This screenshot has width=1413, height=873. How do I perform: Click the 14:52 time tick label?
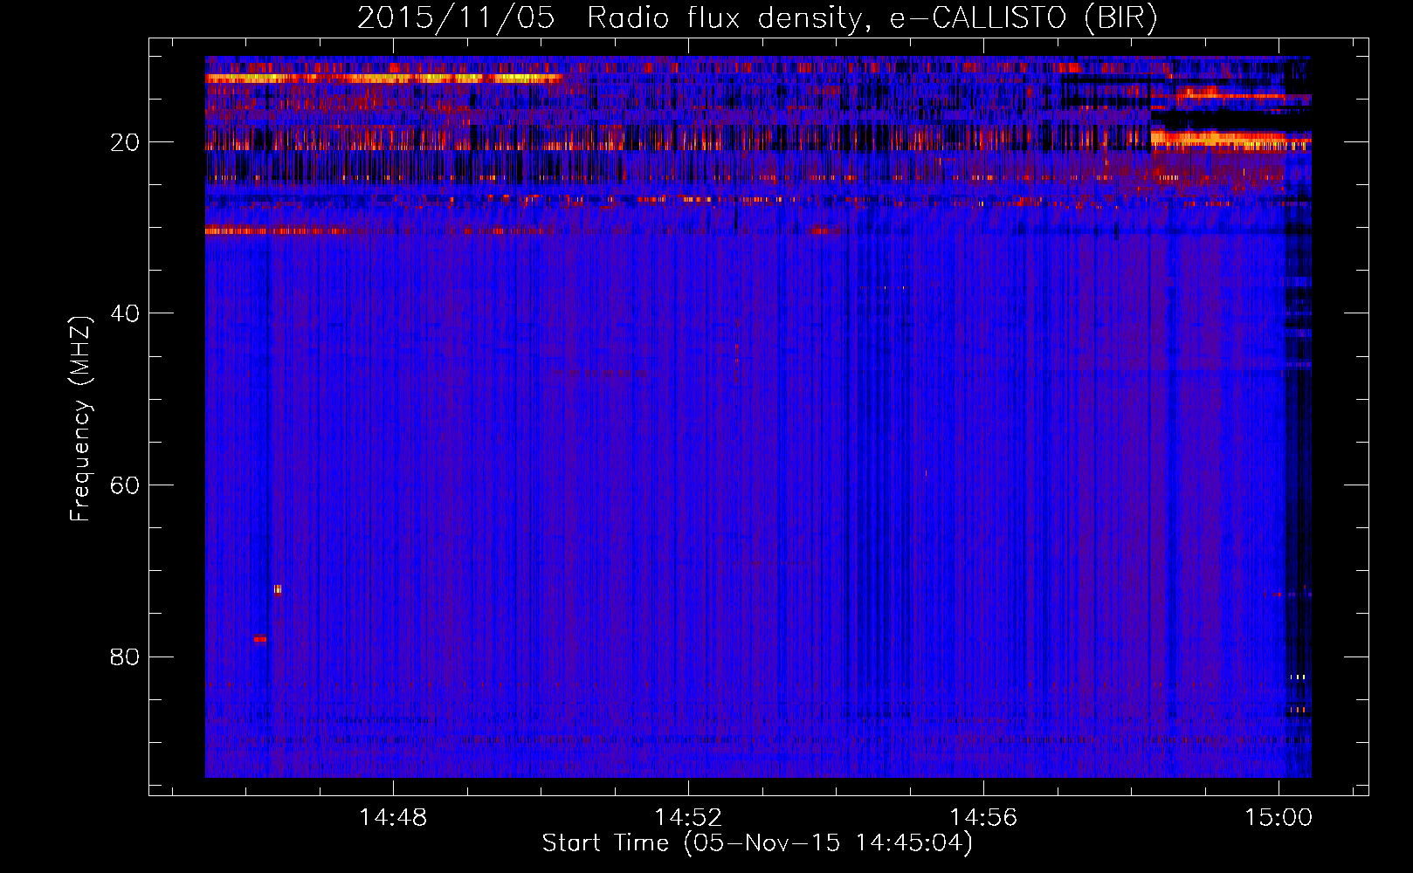(688, 818)
